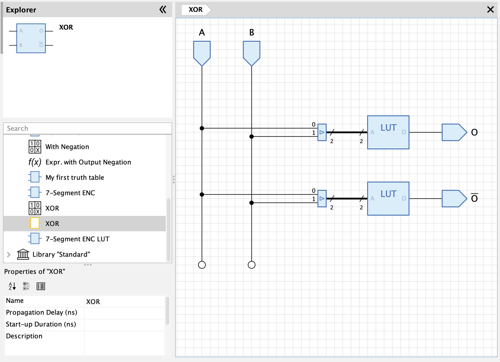Screen dimensions: 500x362
Task: Click the dotted splitter handle above Properties
Action: pos(88,265)
